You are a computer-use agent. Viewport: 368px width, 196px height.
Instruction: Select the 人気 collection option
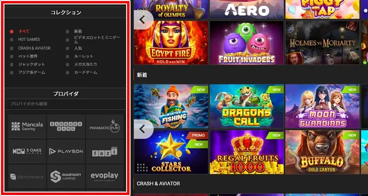pyautogui.click(x=78, y=49)
